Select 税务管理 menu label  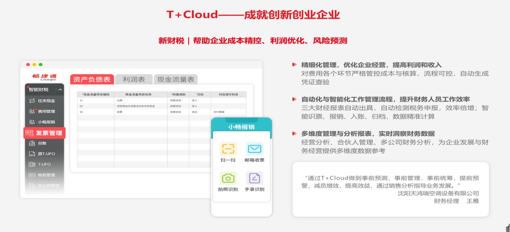coord(46,175)
